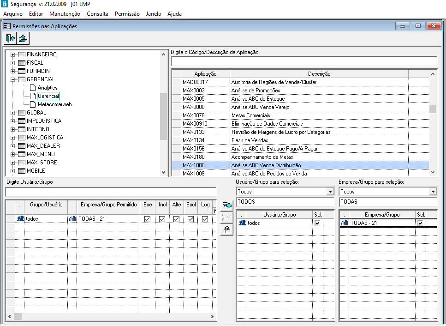Open the Arquivo menu

13,14
